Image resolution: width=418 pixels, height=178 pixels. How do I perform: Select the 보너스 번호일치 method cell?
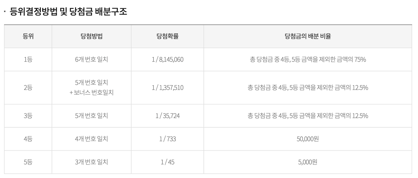click(91, 92)
